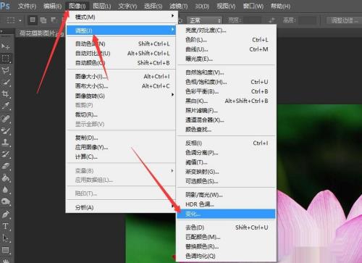This screenshot has width=362, height=263.
Task: Choose 自动颜色(O) menu item
Action: click(121, 63)
